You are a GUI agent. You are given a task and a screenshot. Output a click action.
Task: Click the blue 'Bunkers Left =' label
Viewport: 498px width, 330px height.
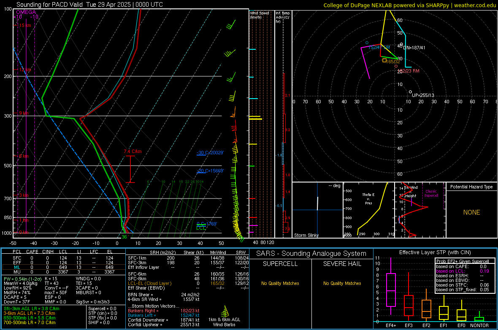pos(141,315)
